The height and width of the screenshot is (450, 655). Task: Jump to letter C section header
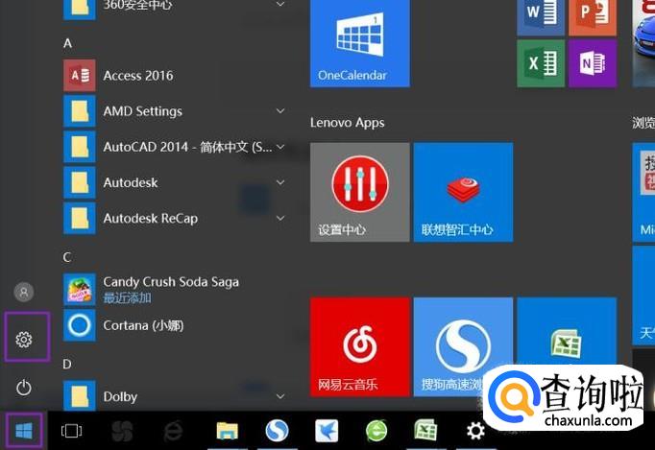tap(67, 257)
